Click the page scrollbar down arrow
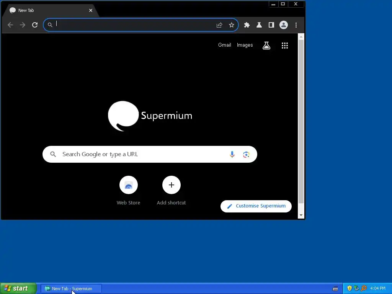This screenshot has height=294, width=392. click(301, 215)
